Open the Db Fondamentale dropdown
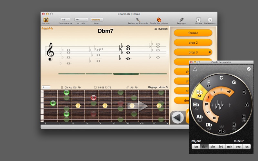The height and width of the screenshot is (161, 258). tap(65, 20)
